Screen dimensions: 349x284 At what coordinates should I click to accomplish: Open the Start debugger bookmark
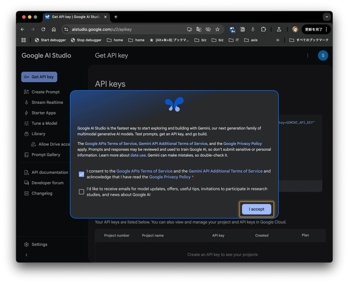coord(50,40)
